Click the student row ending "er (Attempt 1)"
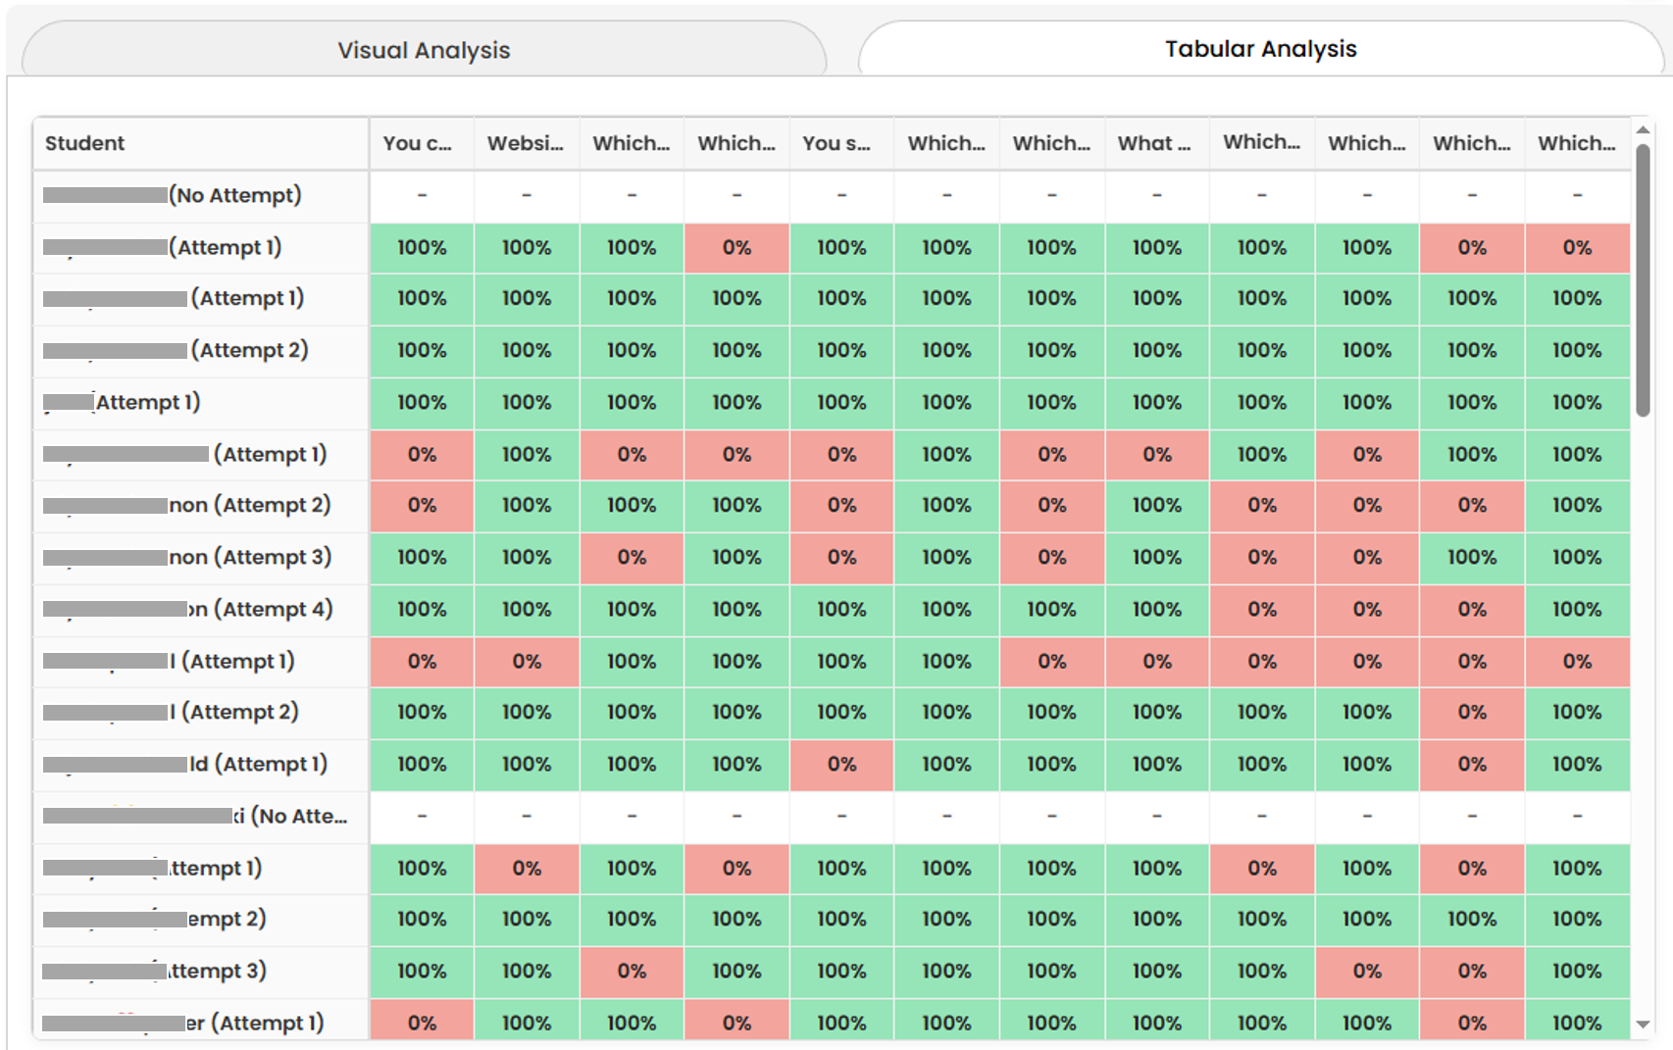This screenshot has width=1673, height=1050. pos(254,1024)
